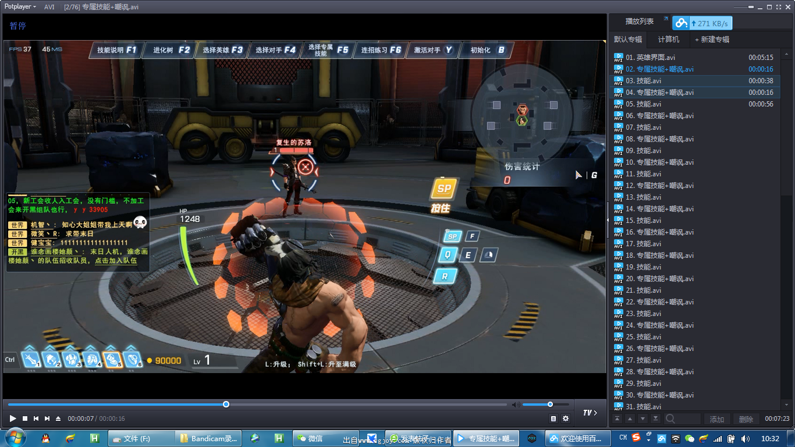The width and height of the screenshot is (795, 447).
Task: Skip to previous track in player
Action: tap(36, 418)
